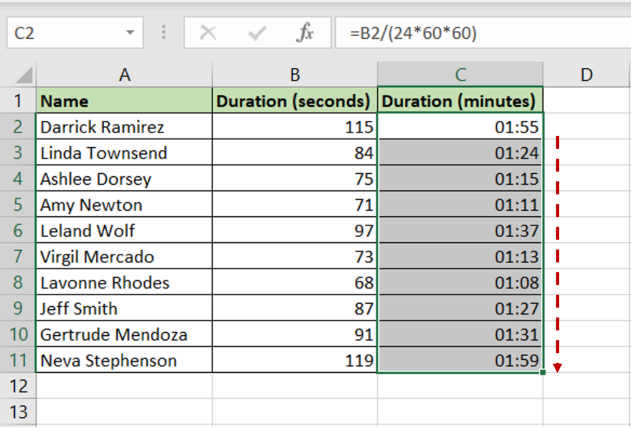
Task: Select column header D
Action: pos(586,74)
